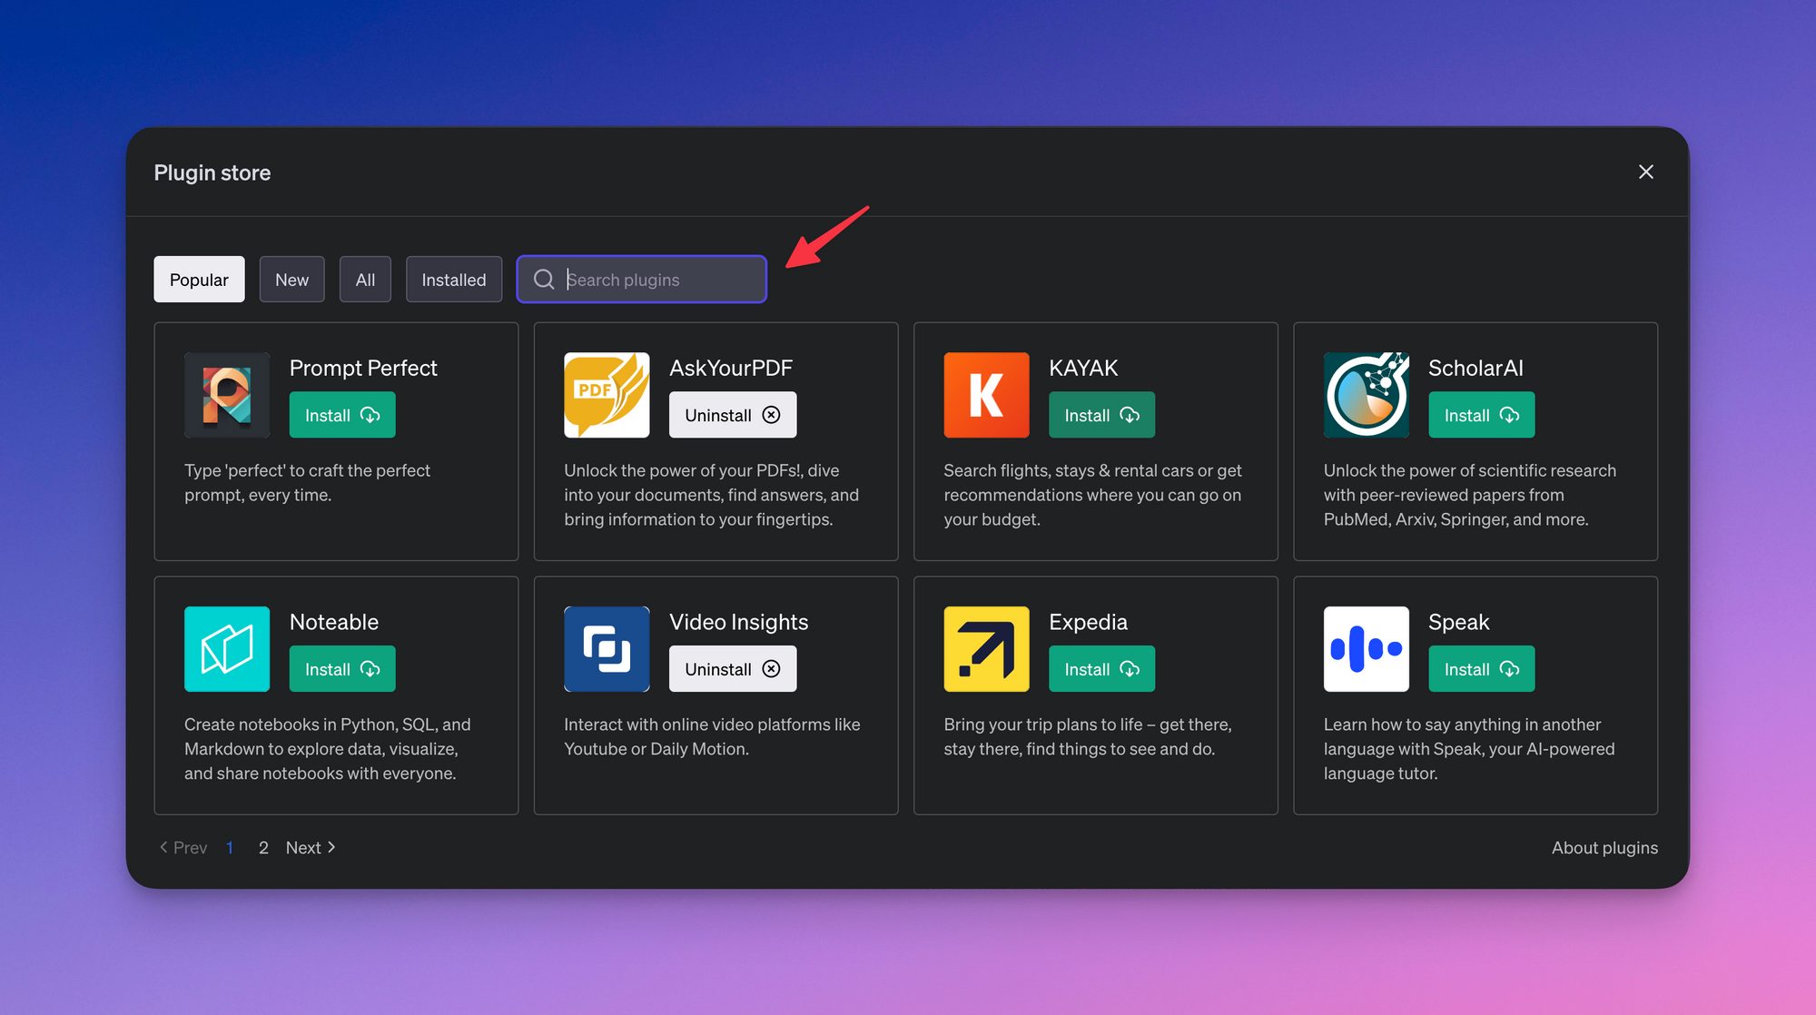
Task: Uninstall the Video Insights plugin
Action: point(732,669)
